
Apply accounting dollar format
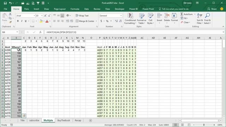[x=101, y=21]
